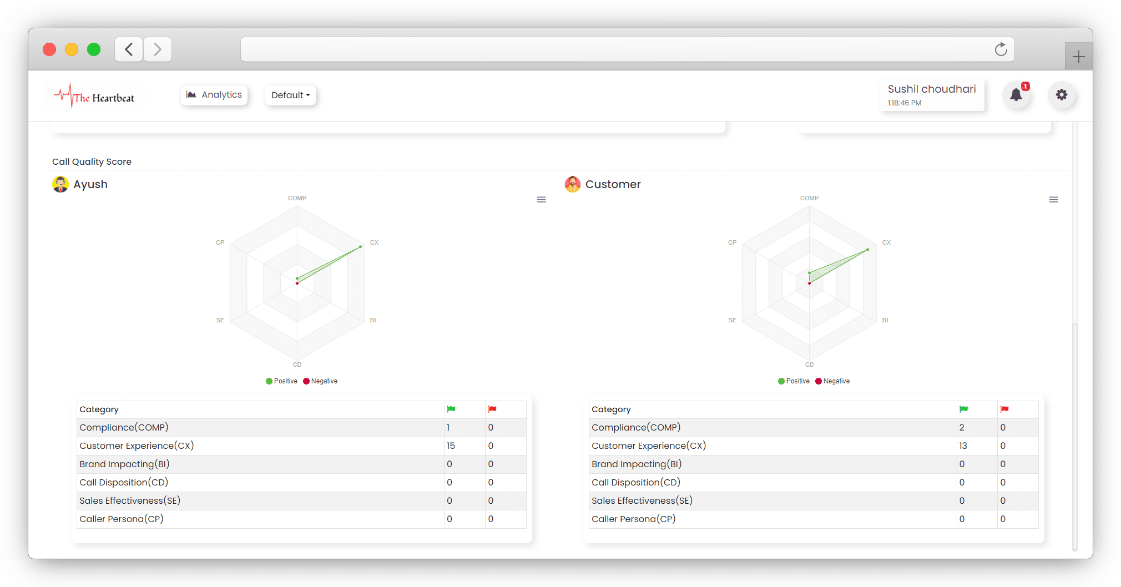Click the green flag header in Ayush's table
Viewport: 1121px width, 587px height.
pos(451,409)
